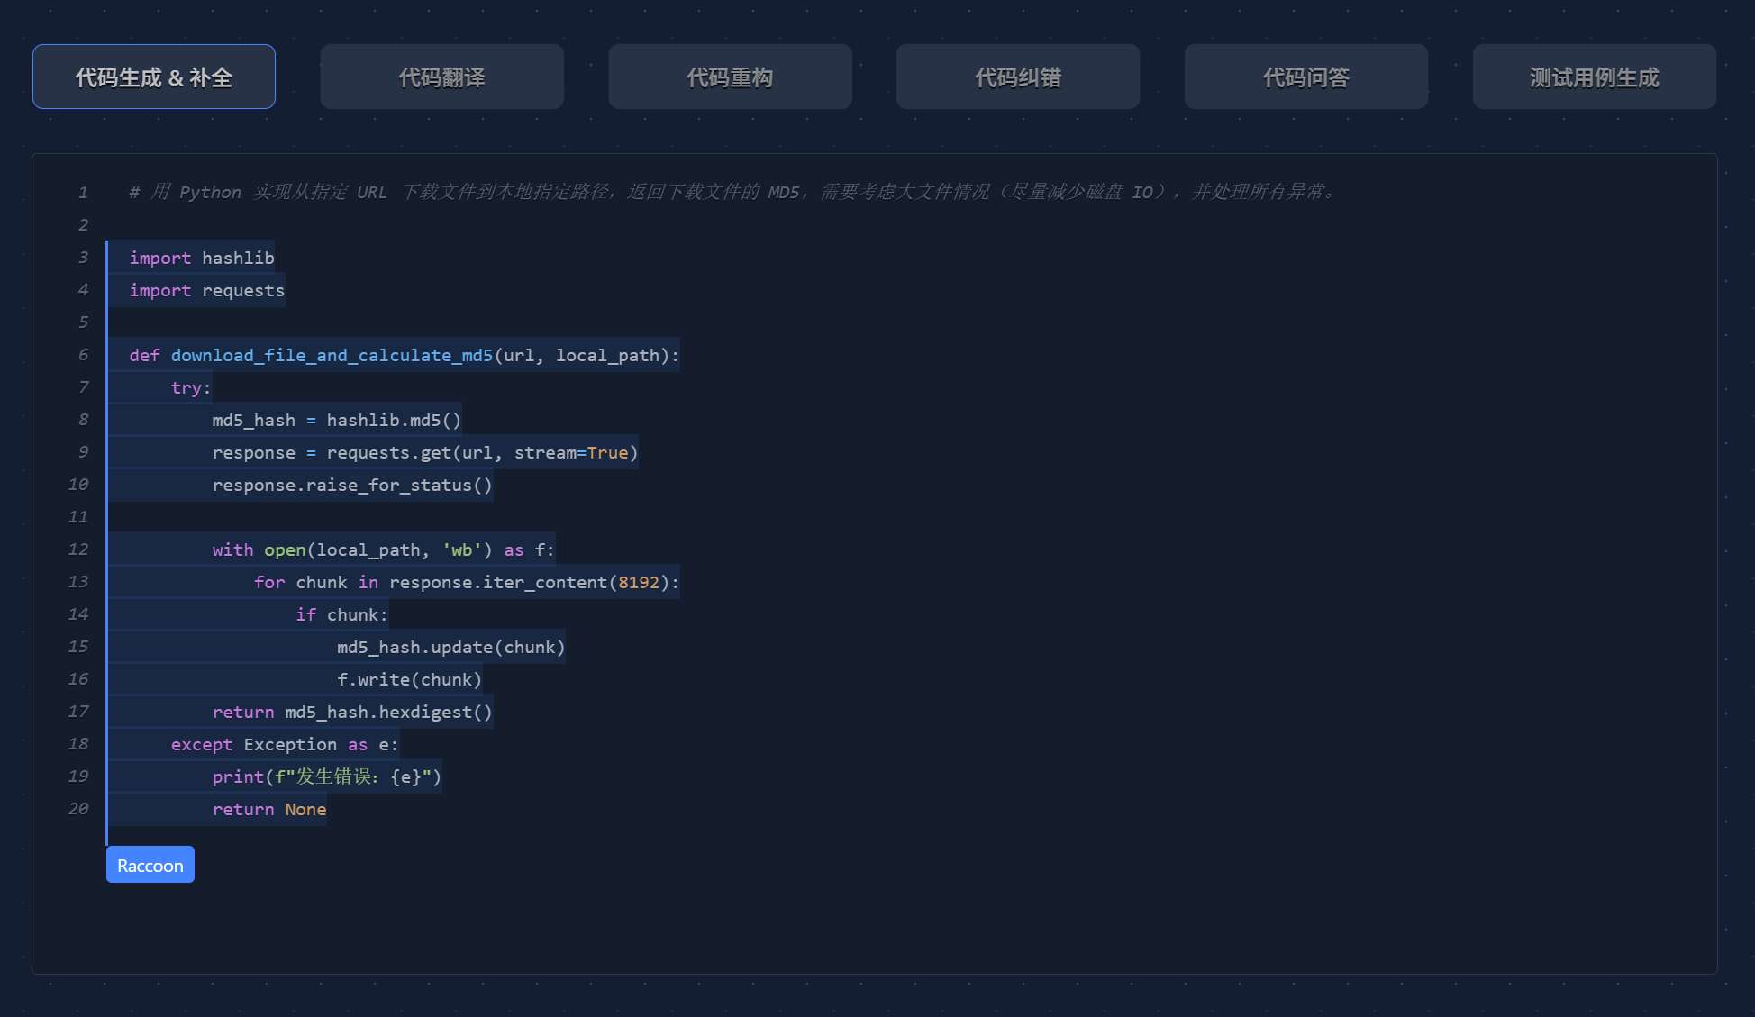Click the blue Raccoon label
This screenshot has height=1017, width=1755.
150,865
